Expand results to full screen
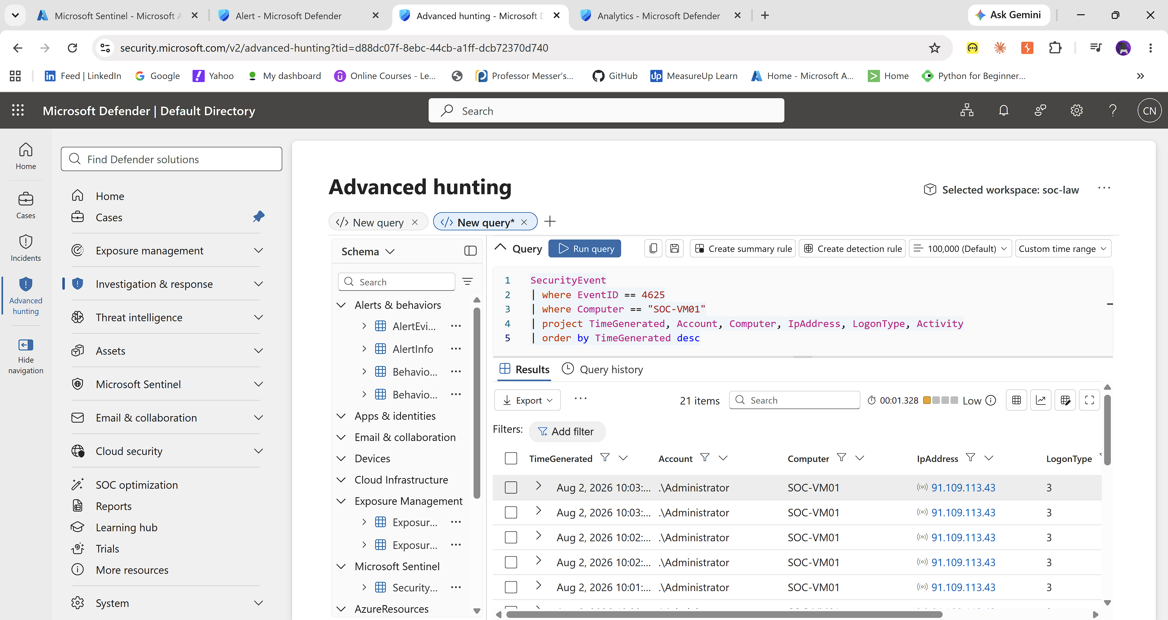The height and width of the screenshot is (620, 1168). tap(1090, 400)
